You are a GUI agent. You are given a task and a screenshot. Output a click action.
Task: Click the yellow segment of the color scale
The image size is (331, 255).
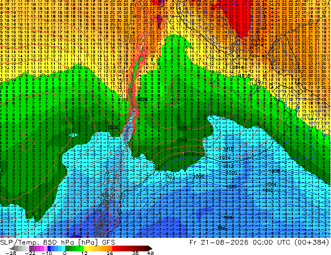(x=86, y=248)
